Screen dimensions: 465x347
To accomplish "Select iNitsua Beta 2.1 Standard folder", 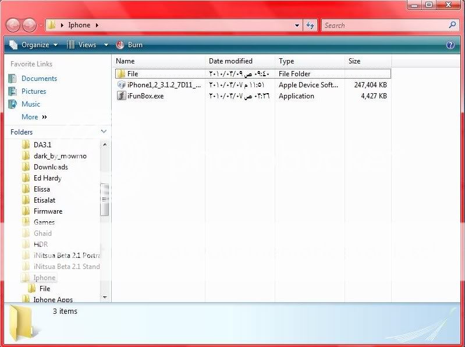I will tap(67, 267).
